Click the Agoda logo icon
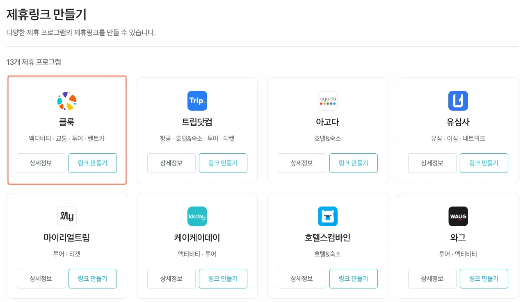 click(327, 101)
